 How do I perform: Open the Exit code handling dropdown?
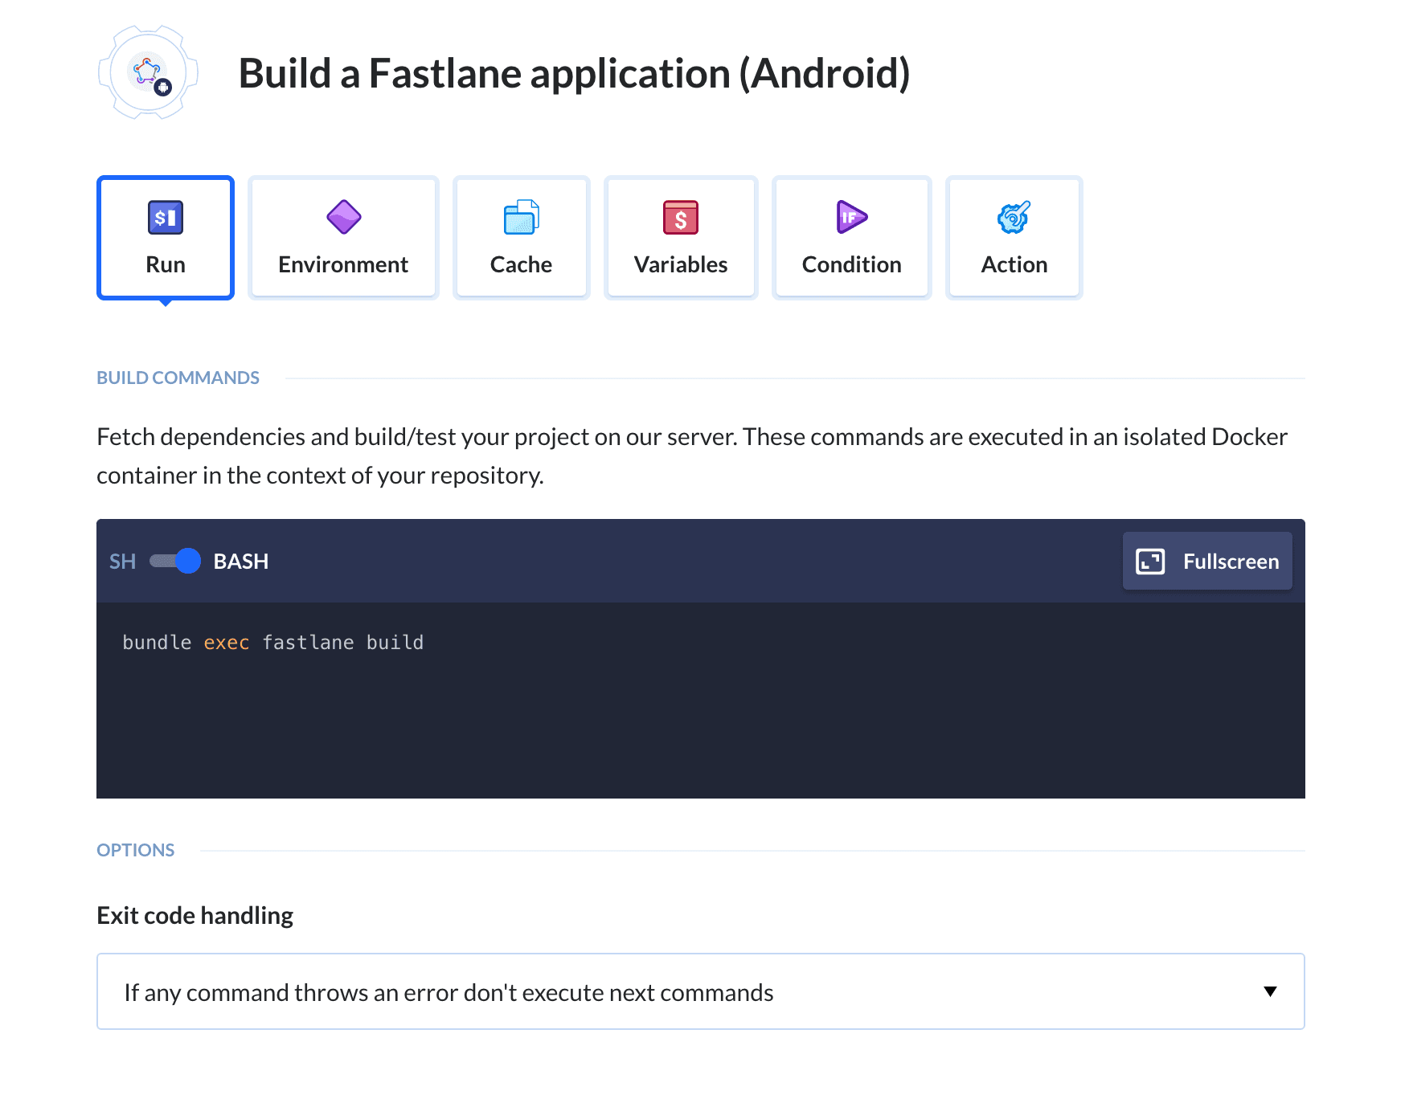click(701, 991)
